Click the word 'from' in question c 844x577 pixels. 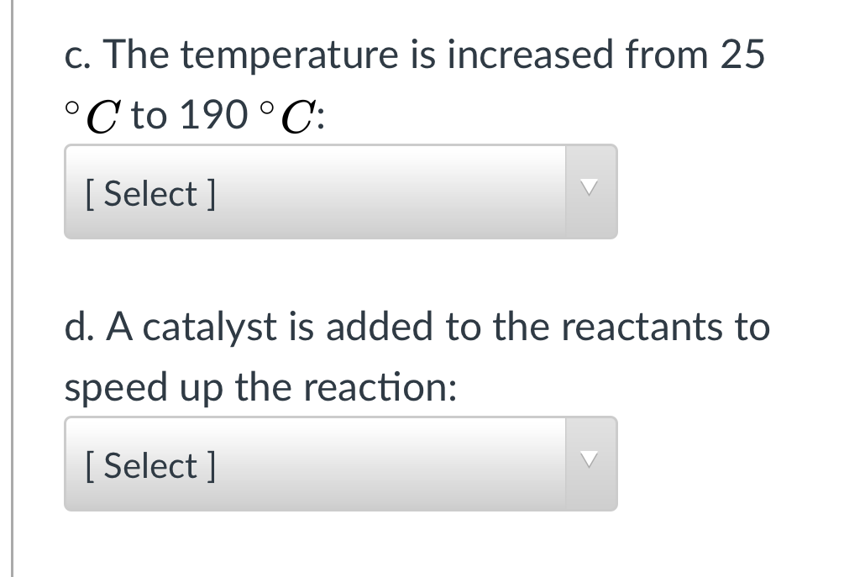tap(666, 55)
